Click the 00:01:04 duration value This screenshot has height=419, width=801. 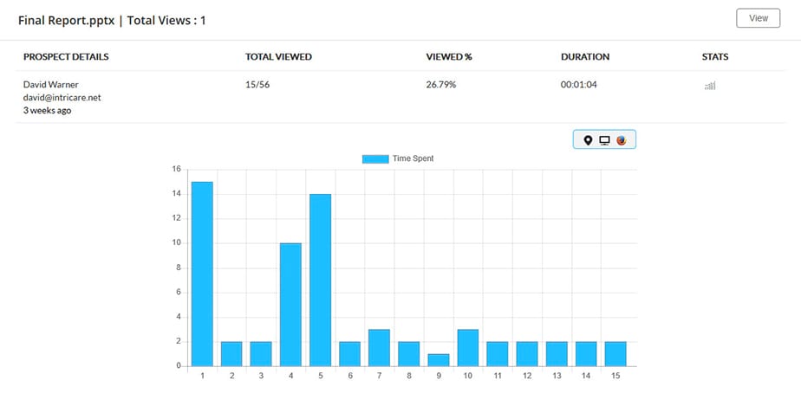click(x=579, y=85)
